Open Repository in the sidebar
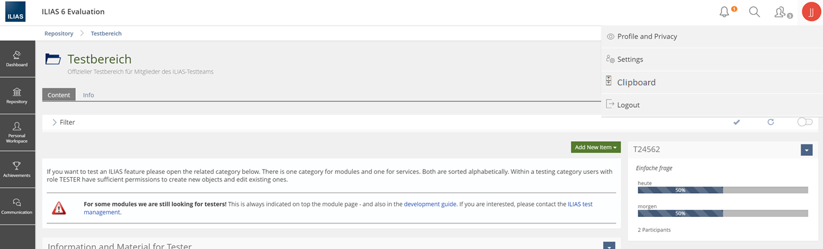Image resolution: width=823 pixels, height=249 pixels. pyautogui.click(x=17, y=96)
